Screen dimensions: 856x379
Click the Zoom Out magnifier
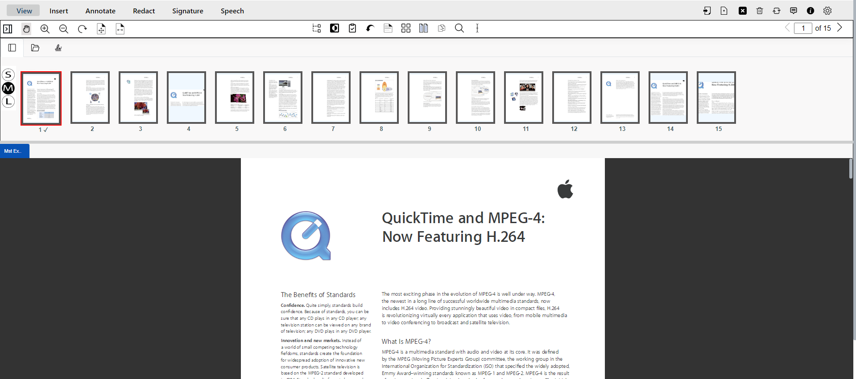[x=64, y=29]
